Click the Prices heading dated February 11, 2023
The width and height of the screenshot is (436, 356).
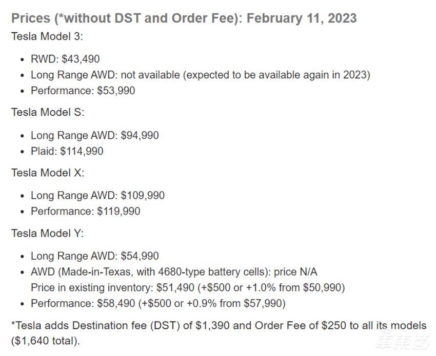coord(184,18)
